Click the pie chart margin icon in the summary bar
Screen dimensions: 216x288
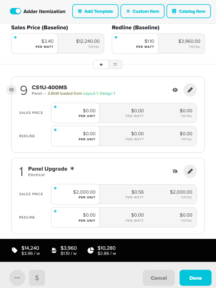pos(90,250)
